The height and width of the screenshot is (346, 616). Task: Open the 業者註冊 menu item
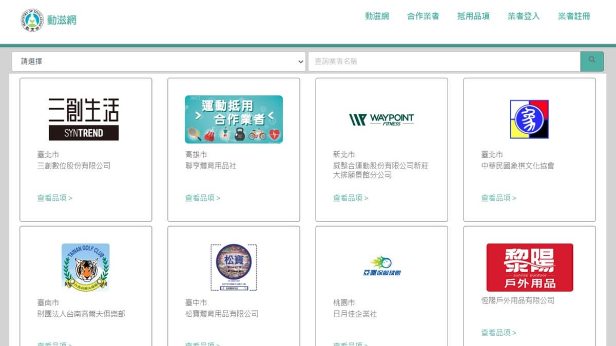pyautogui.click(x=574, y=16)
